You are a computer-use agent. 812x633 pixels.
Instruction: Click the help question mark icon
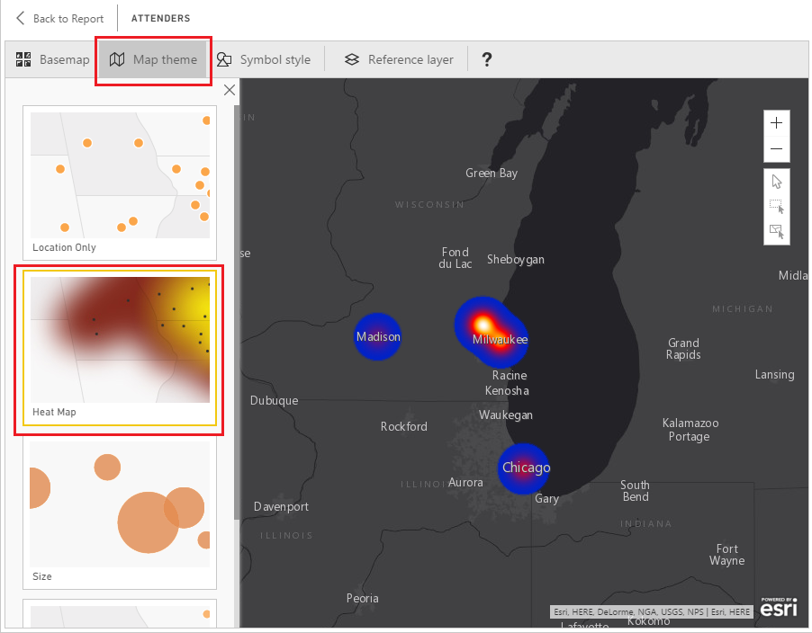tap(487, 59)
